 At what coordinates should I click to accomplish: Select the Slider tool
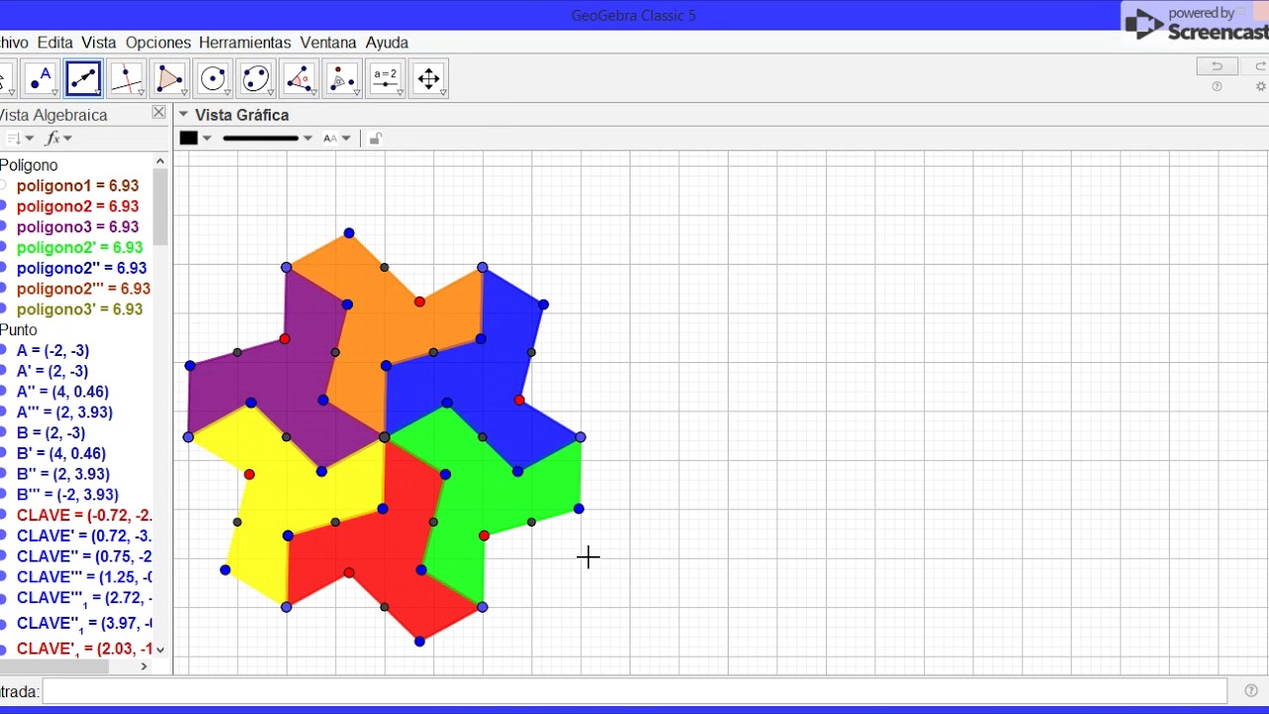[x=386, y=78]
